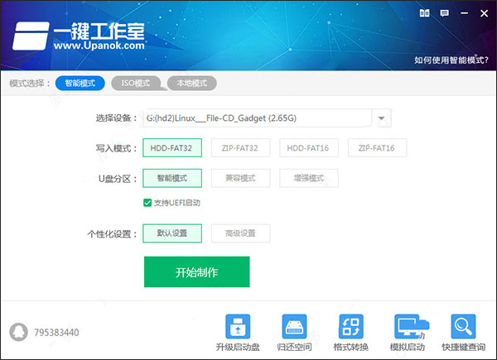The height and width of the screenshot is (360, 497).
Task: Open 高级设置 personalization option
Action: (240, 233)
